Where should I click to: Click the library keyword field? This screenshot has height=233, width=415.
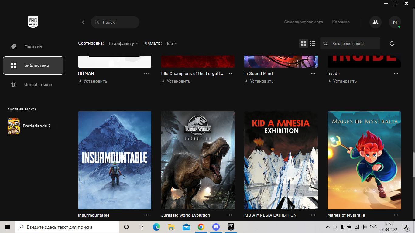350,43
